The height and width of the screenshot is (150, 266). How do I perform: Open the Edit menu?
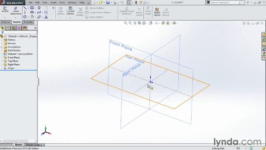[37, 2]
